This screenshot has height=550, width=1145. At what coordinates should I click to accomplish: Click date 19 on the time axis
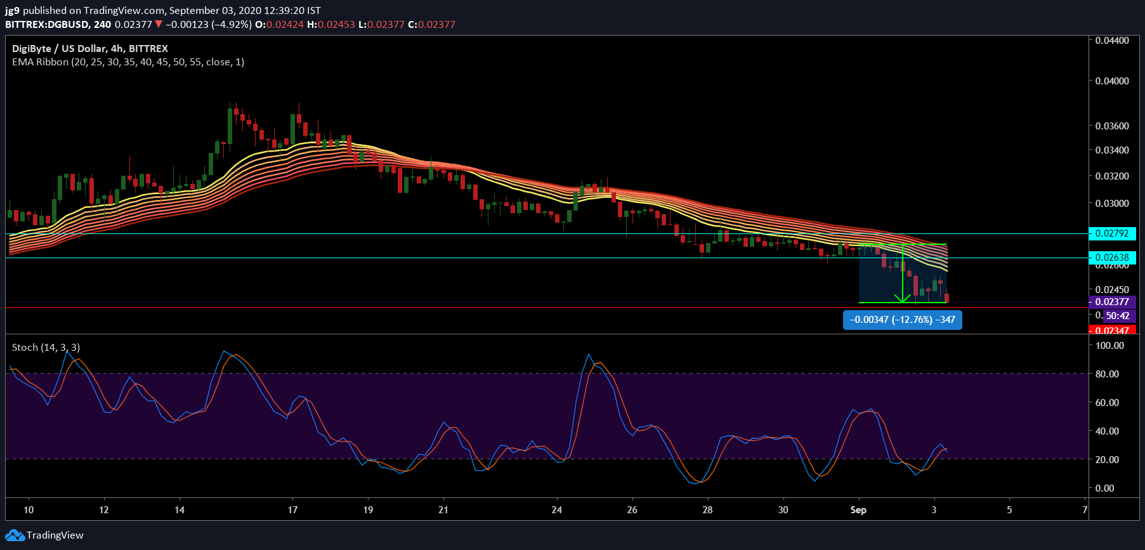click(368, 510)
